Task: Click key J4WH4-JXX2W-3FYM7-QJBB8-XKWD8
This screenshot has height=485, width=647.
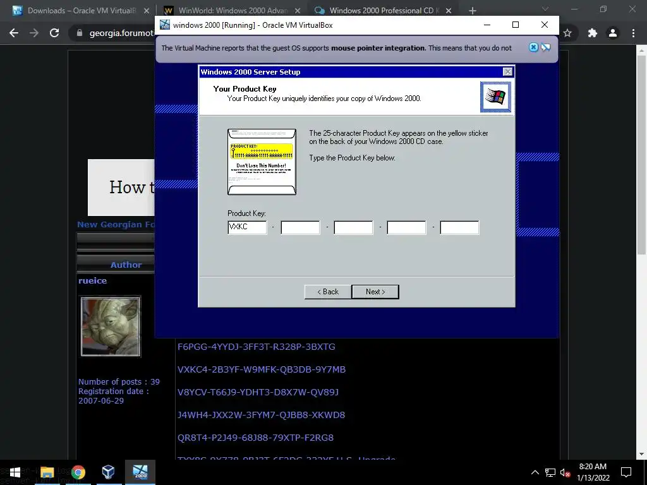Action: click(261, 414)
